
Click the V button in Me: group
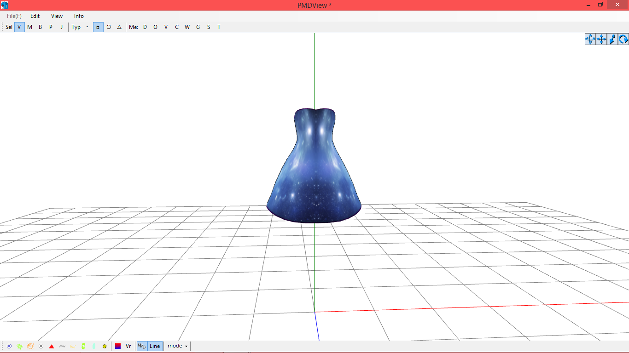coord(166,27)
